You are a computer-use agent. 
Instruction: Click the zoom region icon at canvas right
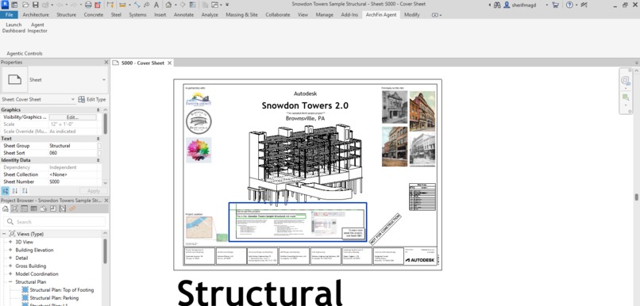(x=625, y=98)
